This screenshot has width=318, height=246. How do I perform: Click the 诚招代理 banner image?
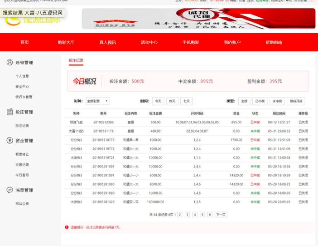click(x=198, y=19)
